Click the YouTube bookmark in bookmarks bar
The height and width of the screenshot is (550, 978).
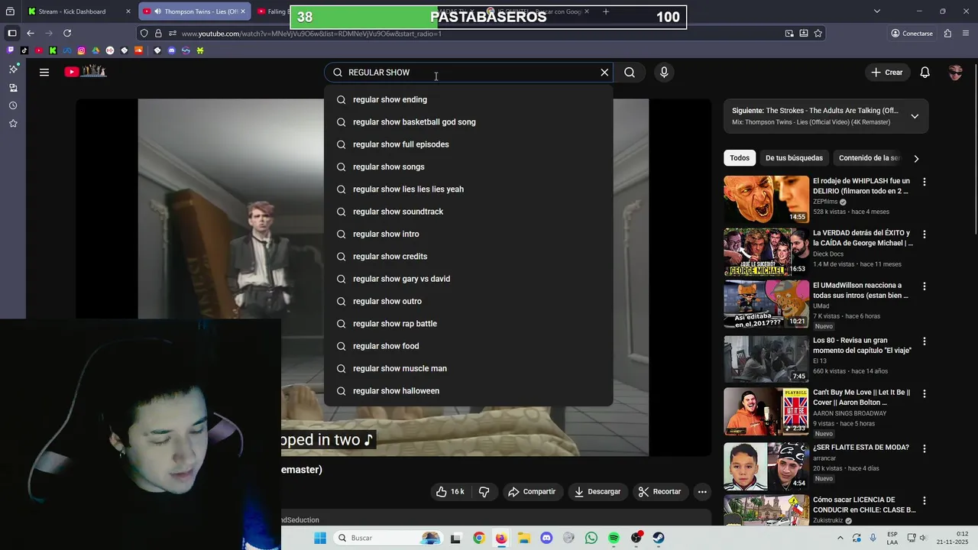(x=39, y=50)
